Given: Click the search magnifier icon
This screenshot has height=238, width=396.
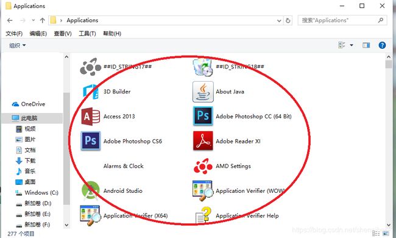Looking at the screenshot, I should pyautogui.click(x=381, y=20).
